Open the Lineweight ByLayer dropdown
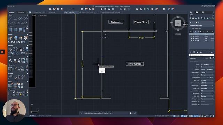 coord(207,75)
